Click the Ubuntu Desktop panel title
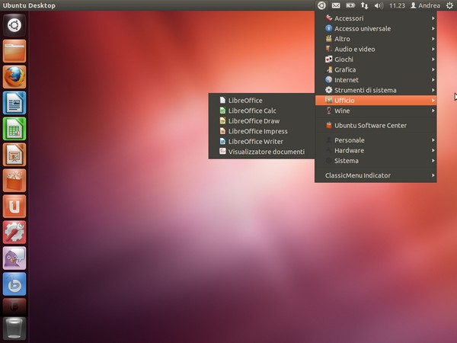The width and height of the screenshot is (457, 343). [x=29, y=5]
